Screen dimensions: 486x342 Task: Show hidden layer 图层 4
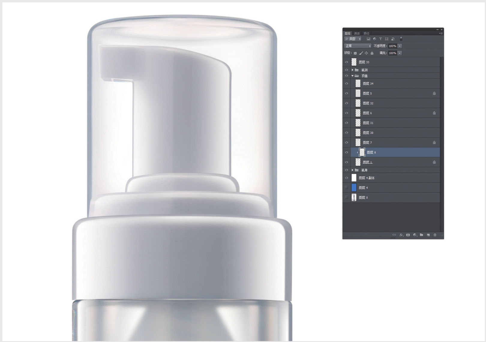point(346,187)
